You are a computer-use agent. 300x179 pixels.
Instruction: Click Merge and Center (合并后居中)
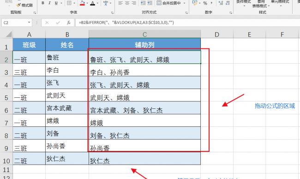[169, 3]
